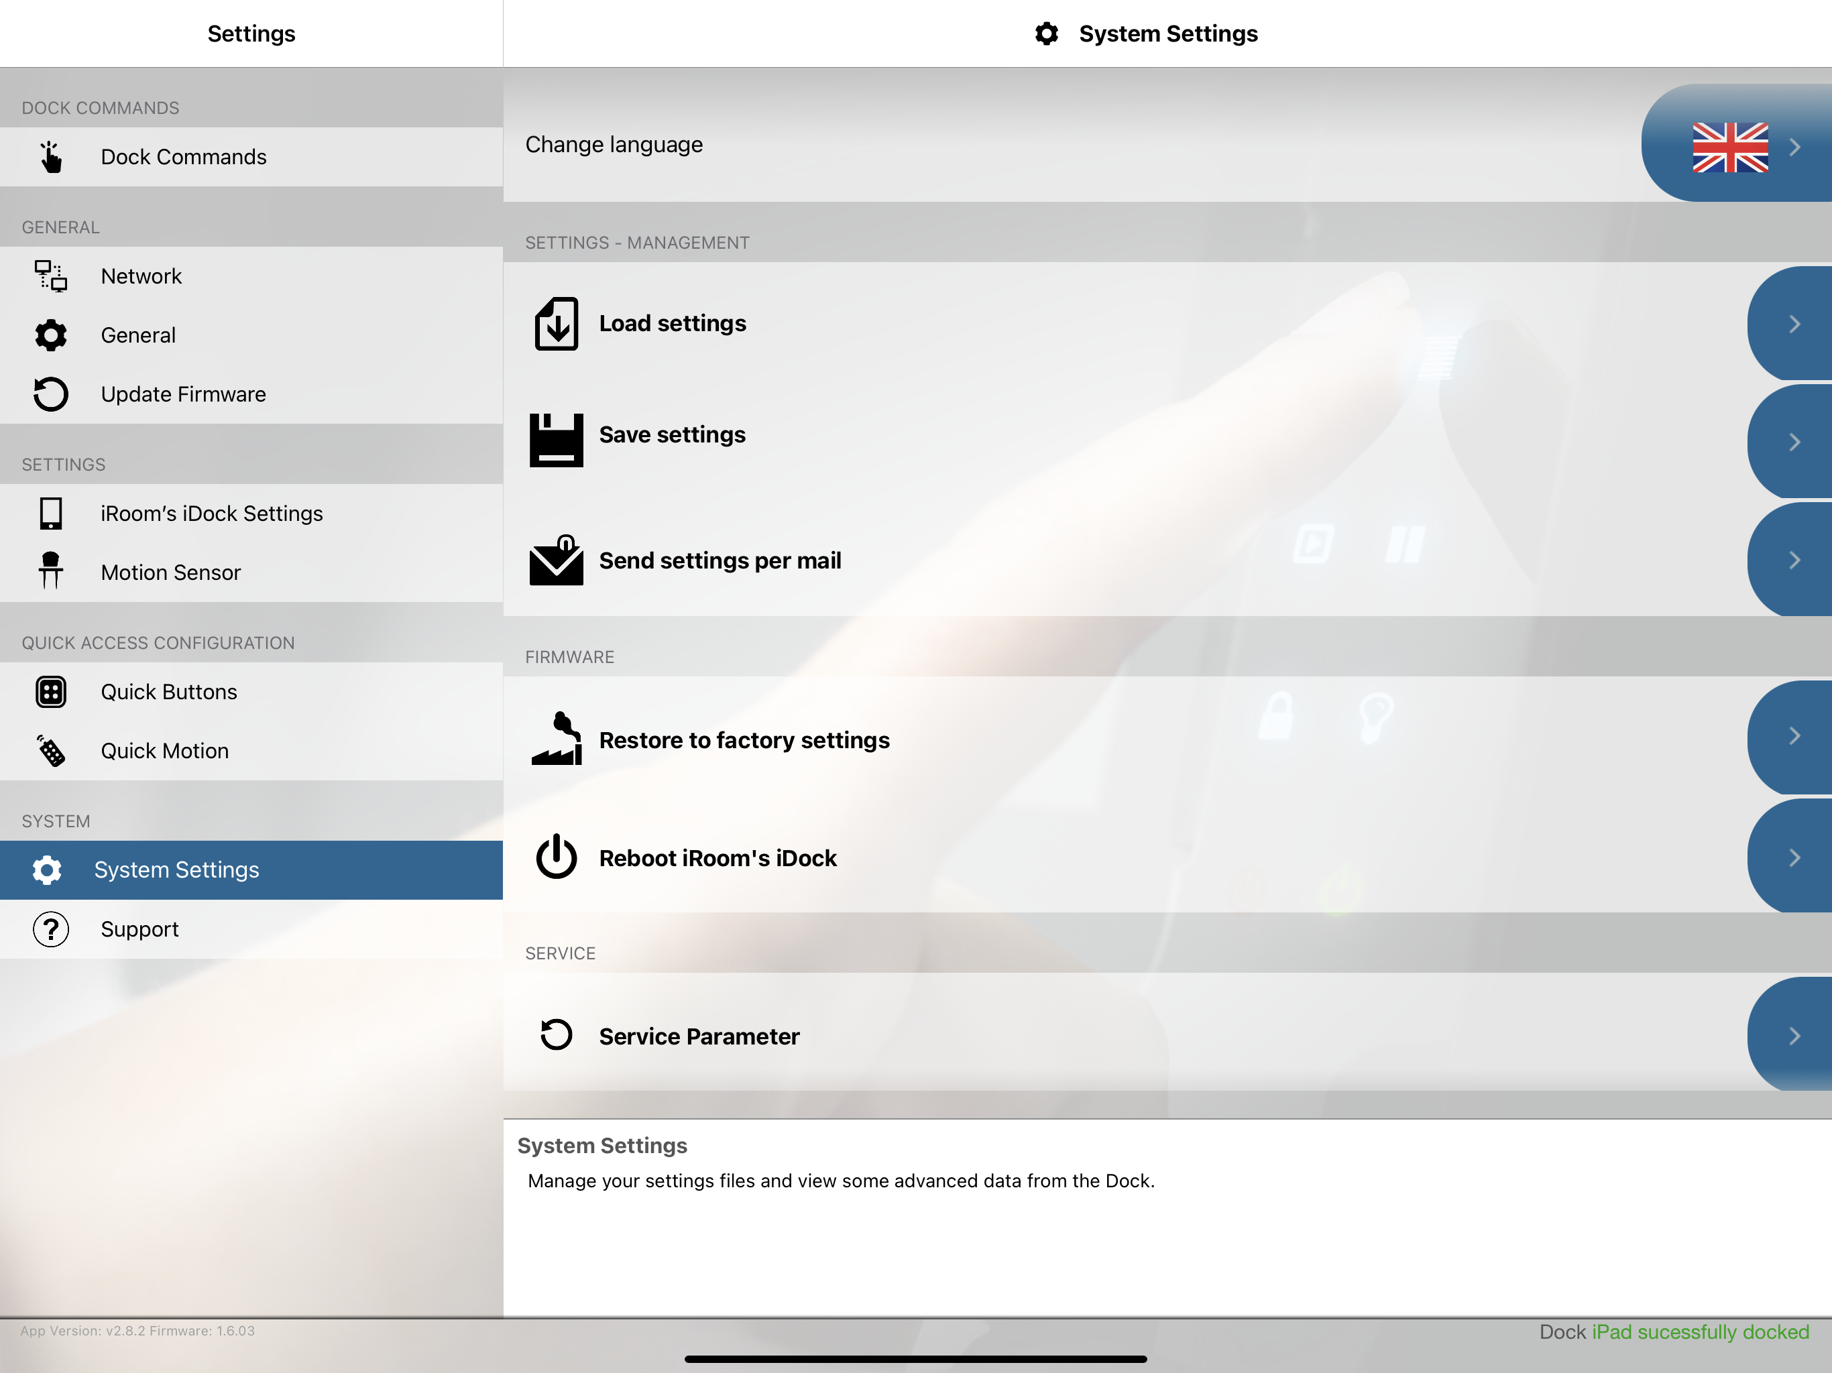Image resolution: width=1832 pixels, height=1373 pixels.
Task: Click the Reboot power icon
Action: [x=556, y=856]
